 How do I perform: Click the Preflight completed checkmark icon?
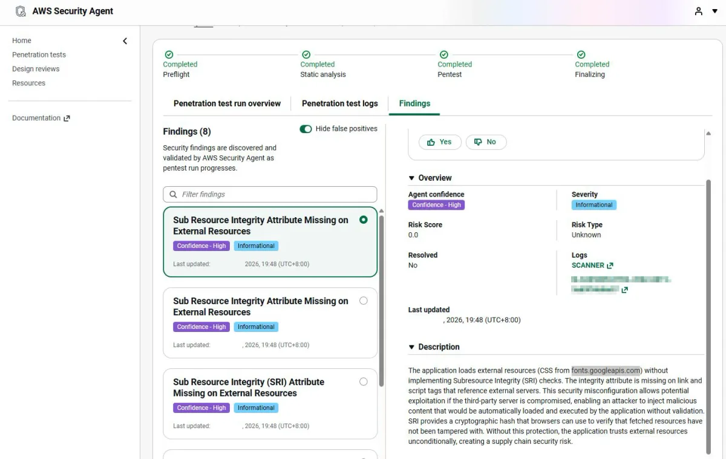[169, 54]
